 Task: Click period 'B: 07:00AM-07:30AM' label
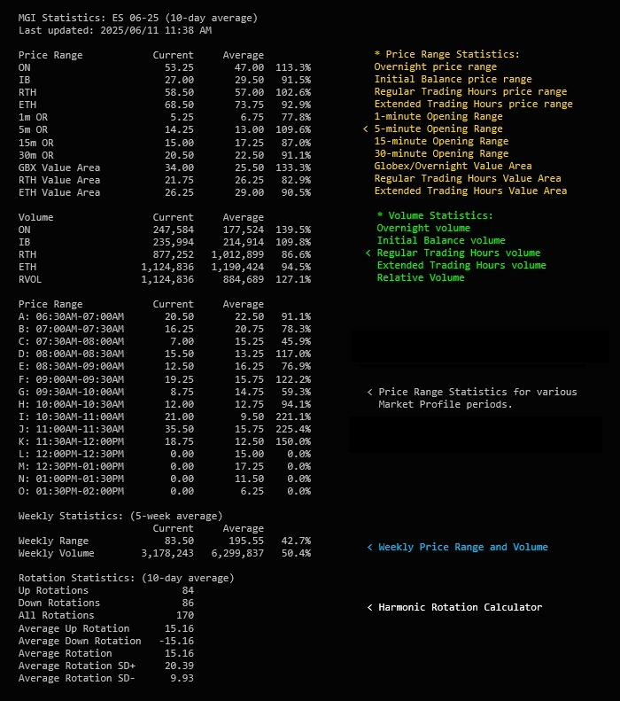click(x=71, y=329)
